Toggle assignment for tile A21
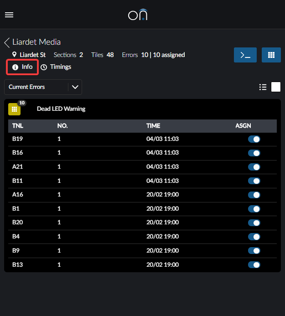 tap(254, 167)
